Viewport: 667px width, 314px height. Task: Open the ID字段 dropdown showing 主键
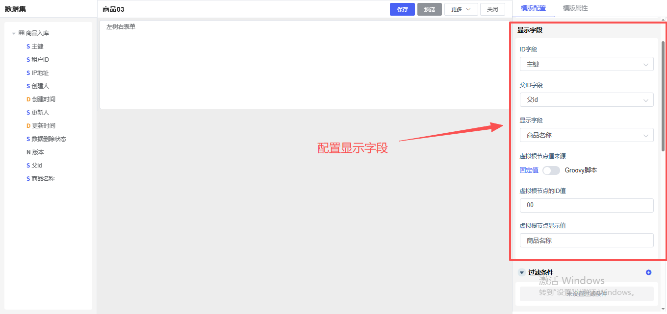tap(586, 64)
